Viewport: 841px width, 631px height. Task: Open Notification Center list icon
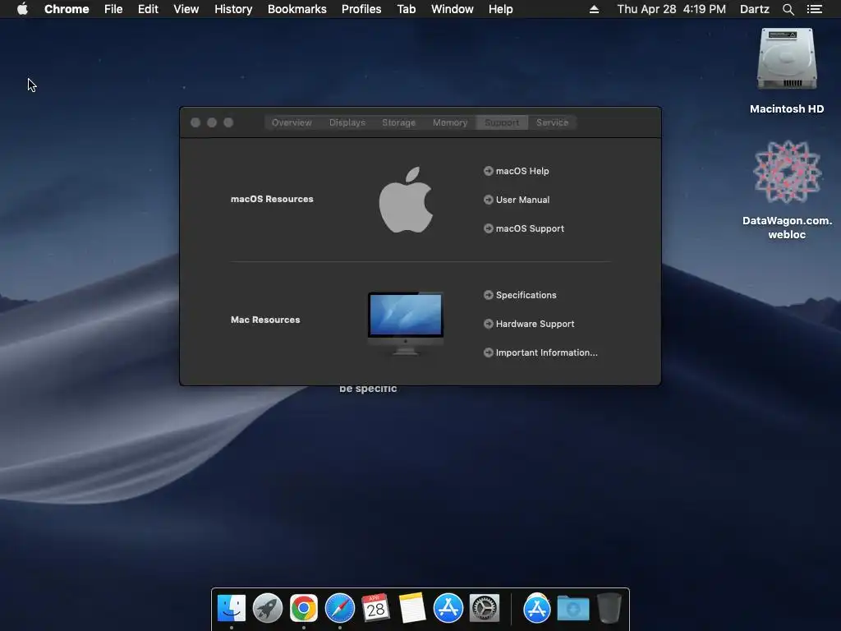[814, 9]
